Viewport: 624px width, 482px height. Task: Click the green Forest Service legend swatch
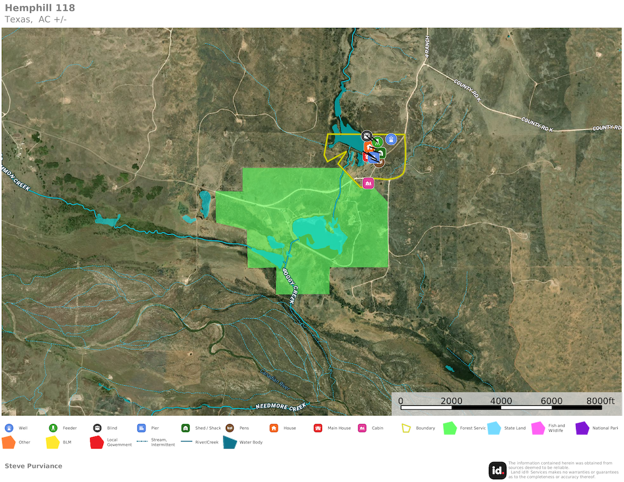tap(449, 428)
